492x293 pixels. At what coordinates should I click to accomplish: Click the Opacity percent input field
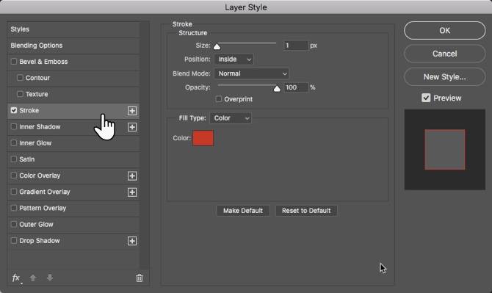click(296, 87)
